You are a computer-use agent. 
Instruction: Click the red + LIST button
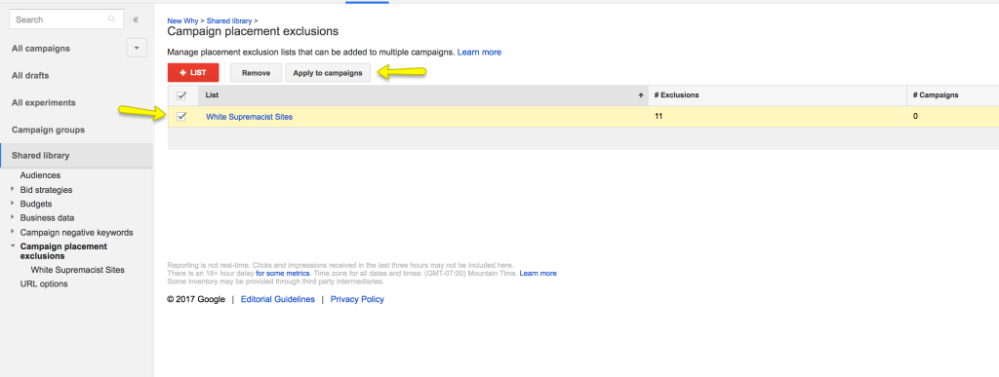(193, 73)
